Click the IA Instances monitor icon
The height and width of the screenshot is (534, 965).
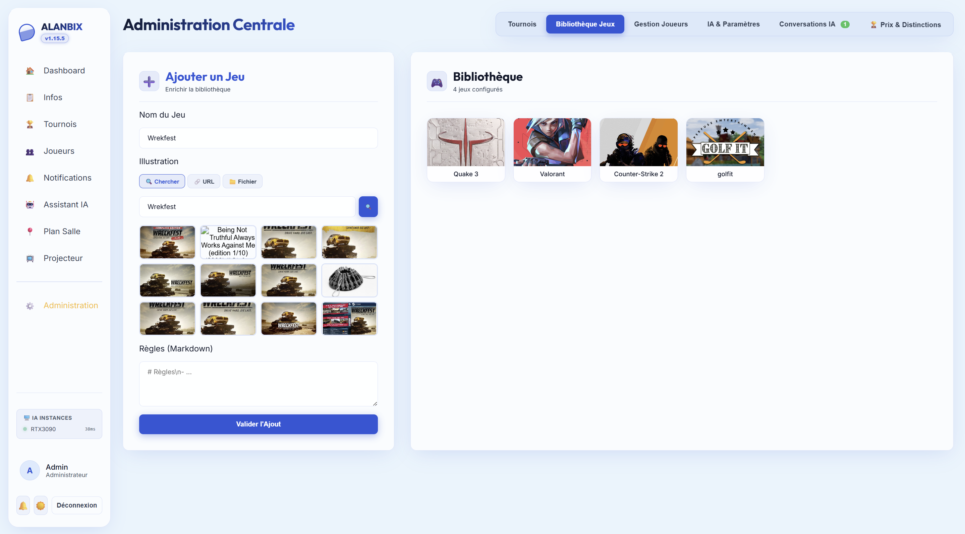pyautogui.click(x=26, y=418)
